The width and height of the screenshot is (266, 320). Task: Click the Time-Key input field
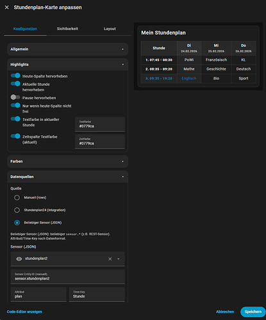click(97, 294)
